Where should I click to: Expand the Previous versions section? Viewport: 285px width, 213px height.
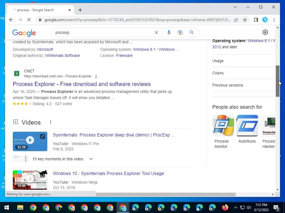tap(244, 85)
